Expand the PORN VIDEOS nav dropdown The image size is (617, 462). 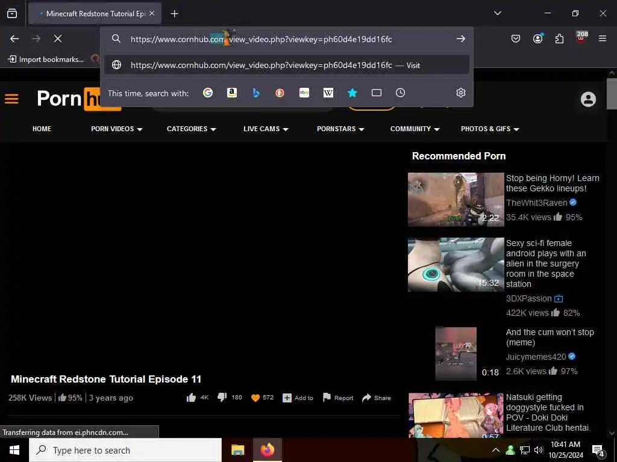click(116, 129)
